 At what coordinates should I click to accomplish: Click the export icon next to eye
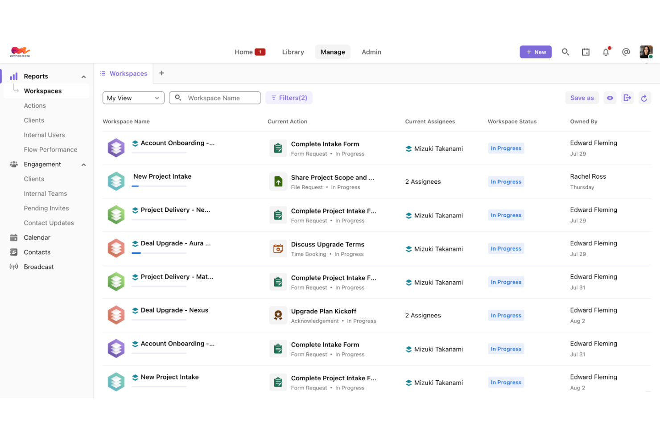coord(627,98)
